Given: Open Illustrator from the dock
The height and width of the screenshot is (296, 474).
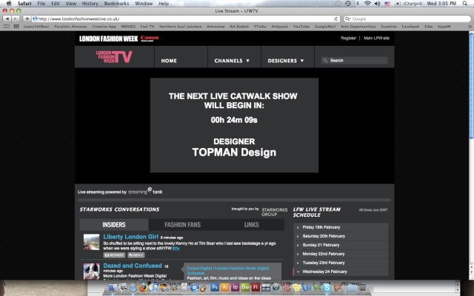Looking at the screenshot, I should tap(224, 286).
